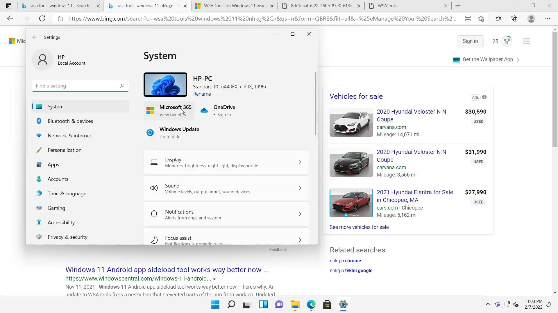Screen dimensions: 558x313
Task: Open browser Collections toolbar icon
Action: tap(514, 19)
